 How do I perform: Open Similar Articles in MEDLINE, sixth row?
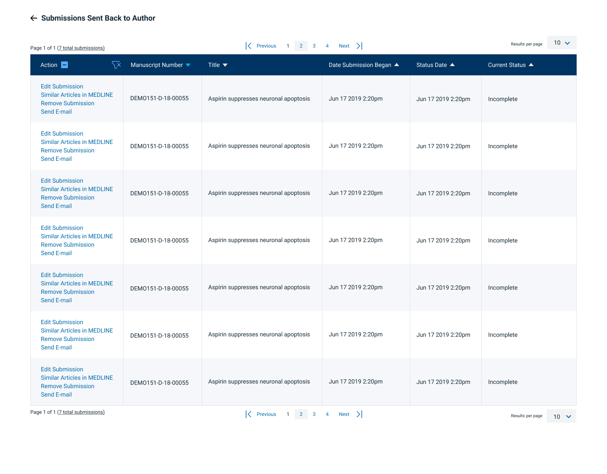pyautogui.click(x=77, y=330)
